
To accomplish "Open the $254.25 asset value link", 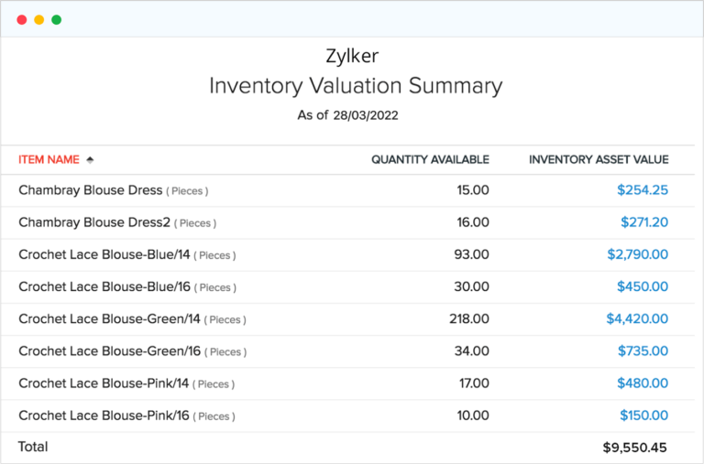I will 643,190.
